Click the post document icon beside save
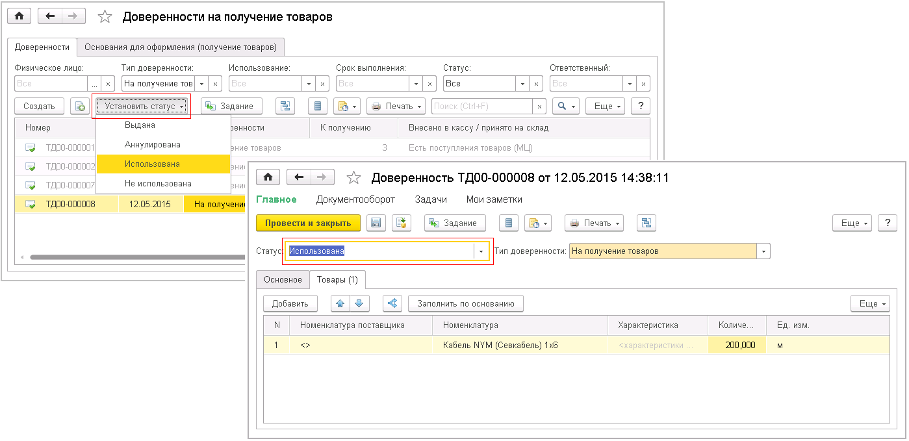 click(x=402, y=223)
